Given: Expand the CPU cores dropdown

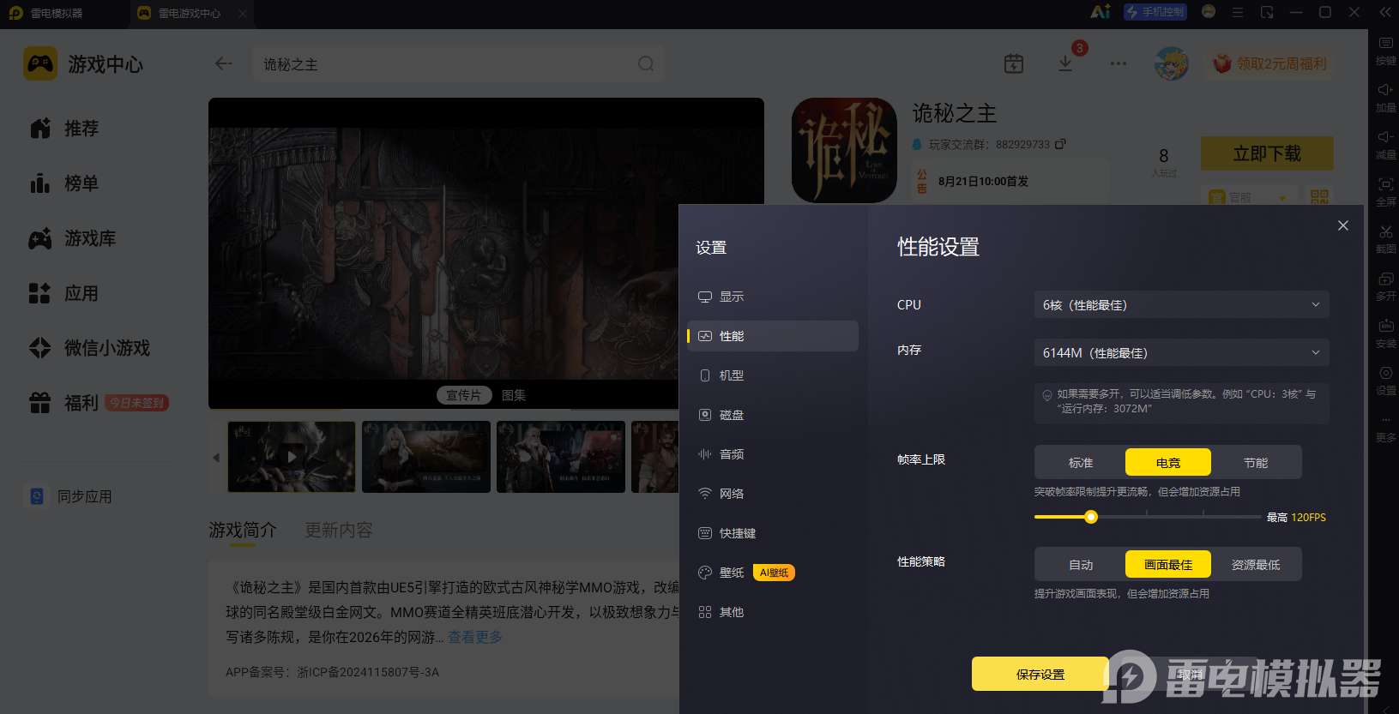Looking at the screenshot, I should point(1182,305).
